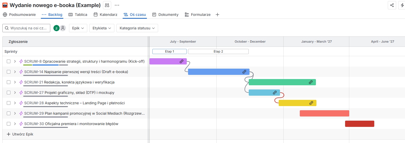The image size is (405, 143).
Task: Tick the checkbox for SCRUM-8
Action: pyautogui.click(x=9, y=61)
